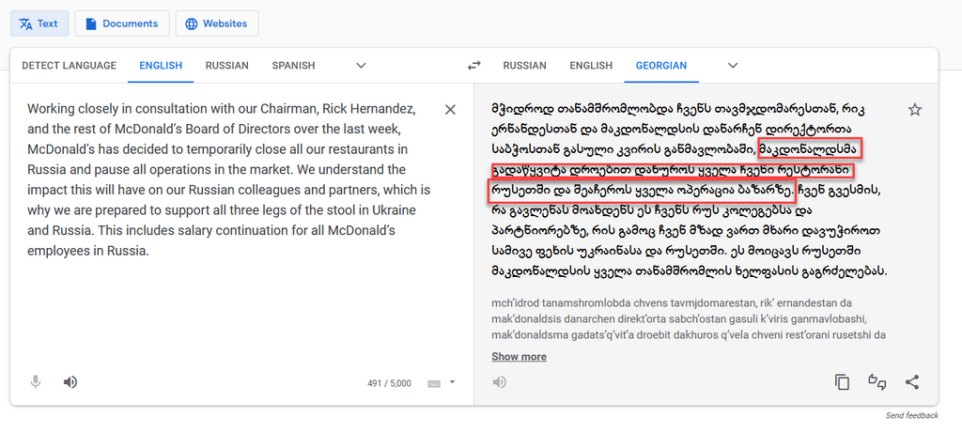Open the on-screen keyboard icon
The width and height of the screenshot is (962, 433).
coord(434,383)
